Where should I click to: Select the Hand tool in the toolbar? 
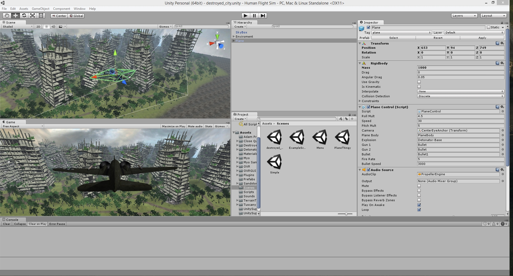7,16
